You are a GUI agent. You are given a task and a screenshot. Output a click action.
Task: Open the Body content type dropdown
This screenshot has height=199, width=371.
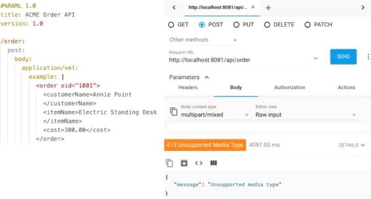click(214, 114)
